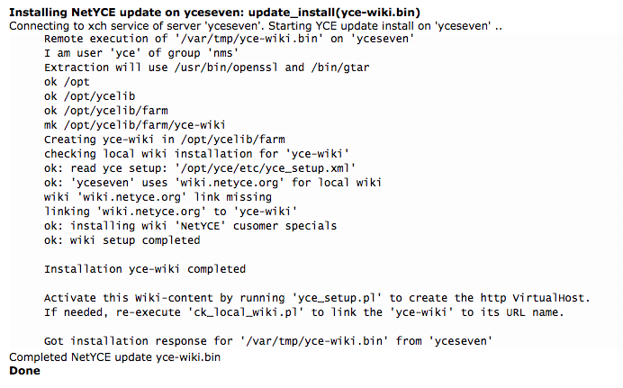Click the 'mk /opt/ycelib/farm/yce-wiki' line
The height and width of the screenshot is (388, 623).
(135, 125)
